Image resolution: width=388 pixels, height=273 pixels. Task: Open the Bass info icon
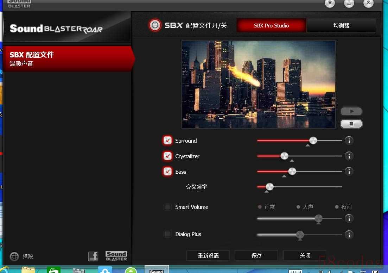349,172
